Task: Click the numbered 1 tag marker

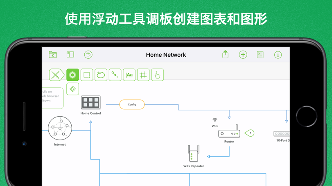Action: pyautogui.click(x=249, y=133)
